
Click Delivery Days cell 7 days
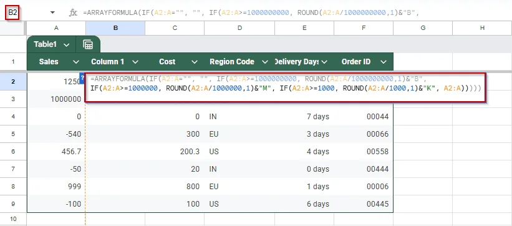point(304,117)
